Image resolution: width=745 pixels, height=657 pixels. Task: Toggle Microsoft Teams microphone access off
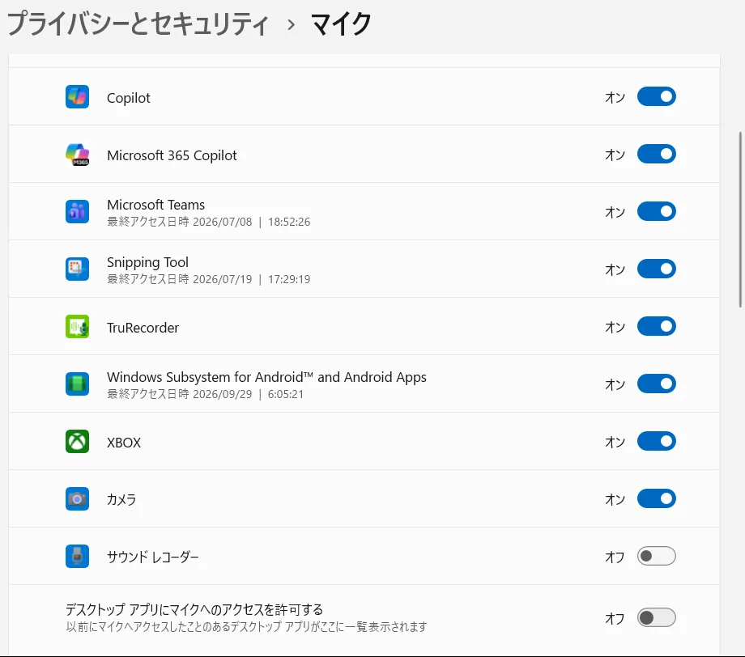pyautogui.click(x=656, y=211)
